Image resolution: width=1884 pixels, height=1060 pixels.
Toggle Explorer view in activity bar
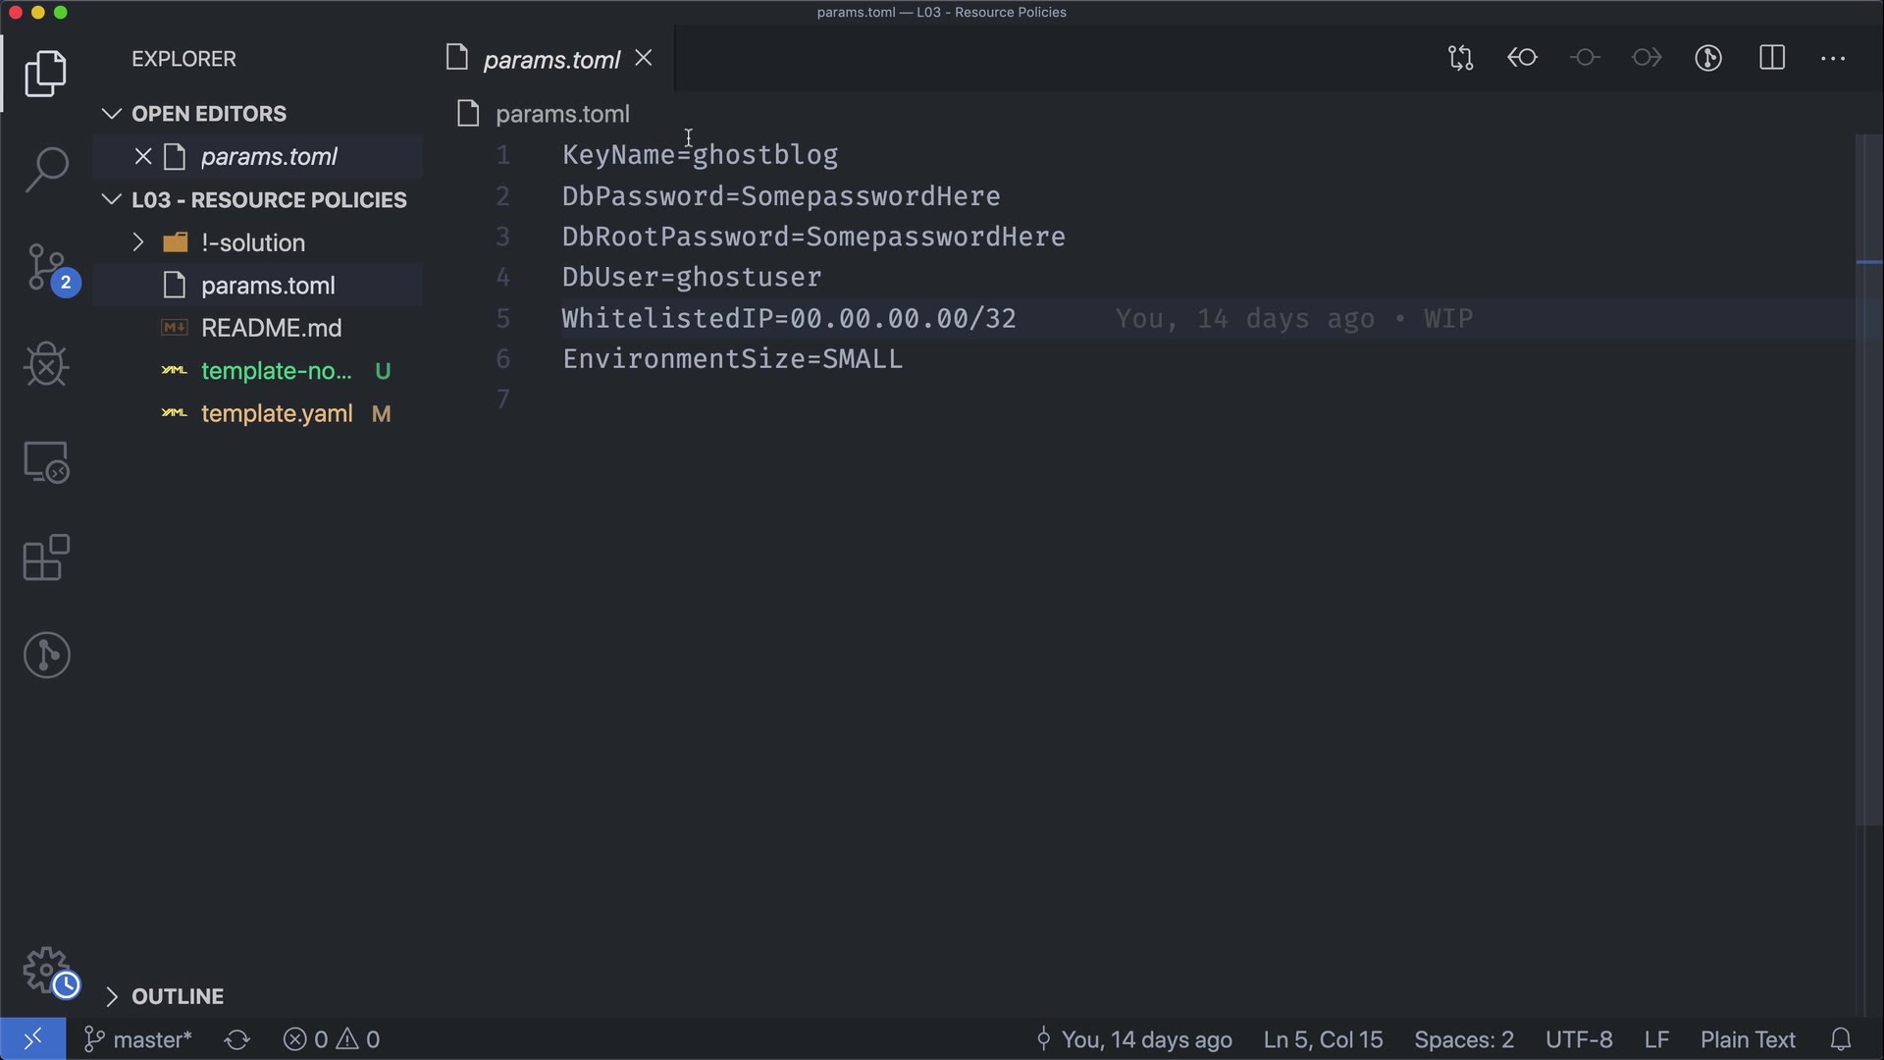(x=46, y=74)
